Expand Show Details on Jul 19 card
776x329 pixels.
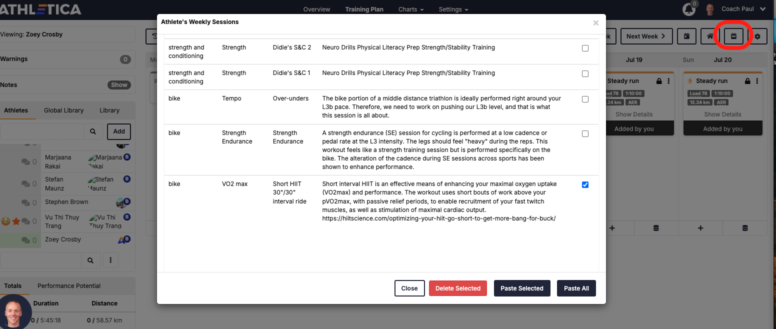pyautogui.click(x=634, y=114)
